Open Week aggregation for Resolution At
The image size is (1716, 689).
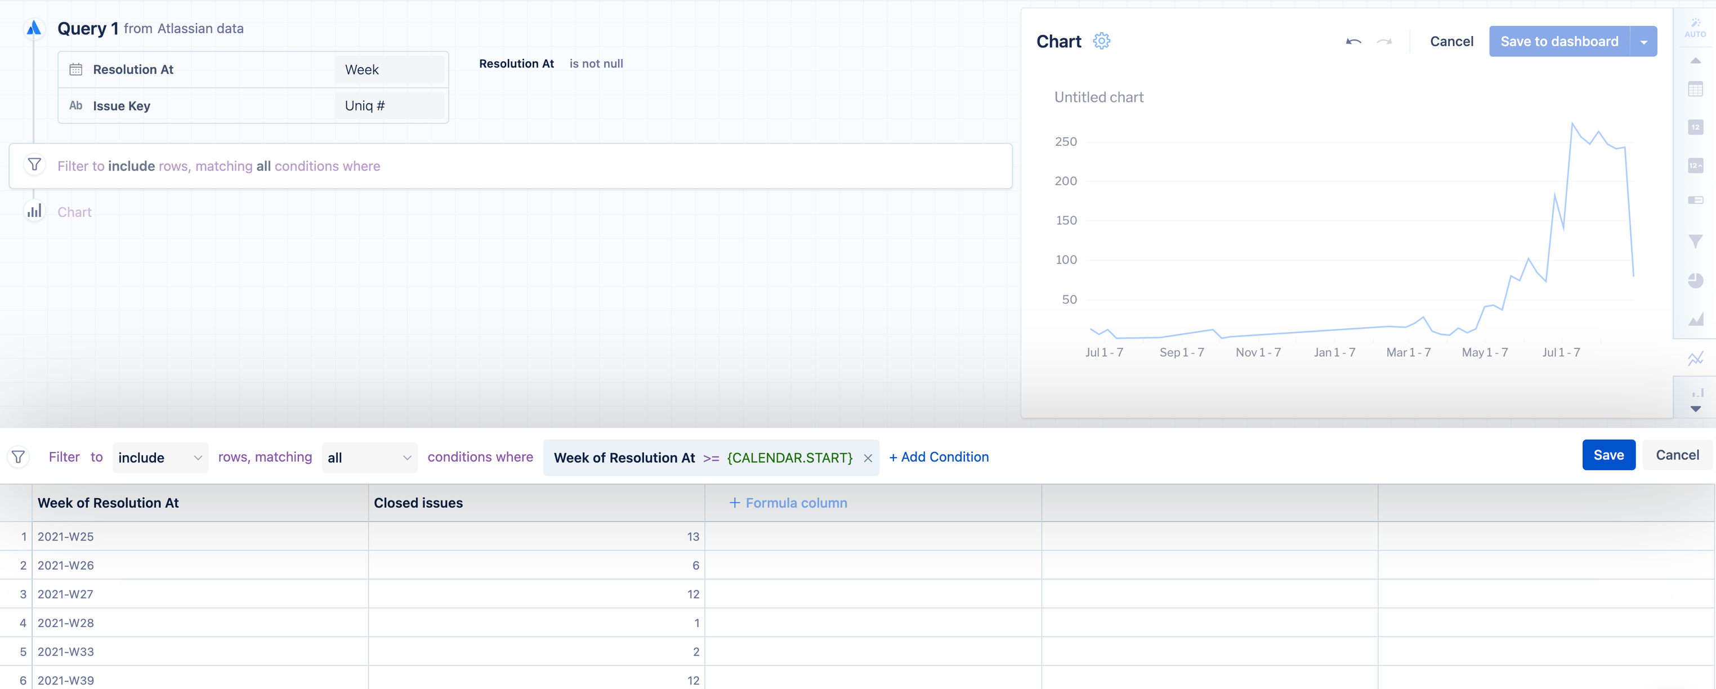[389, 70]
